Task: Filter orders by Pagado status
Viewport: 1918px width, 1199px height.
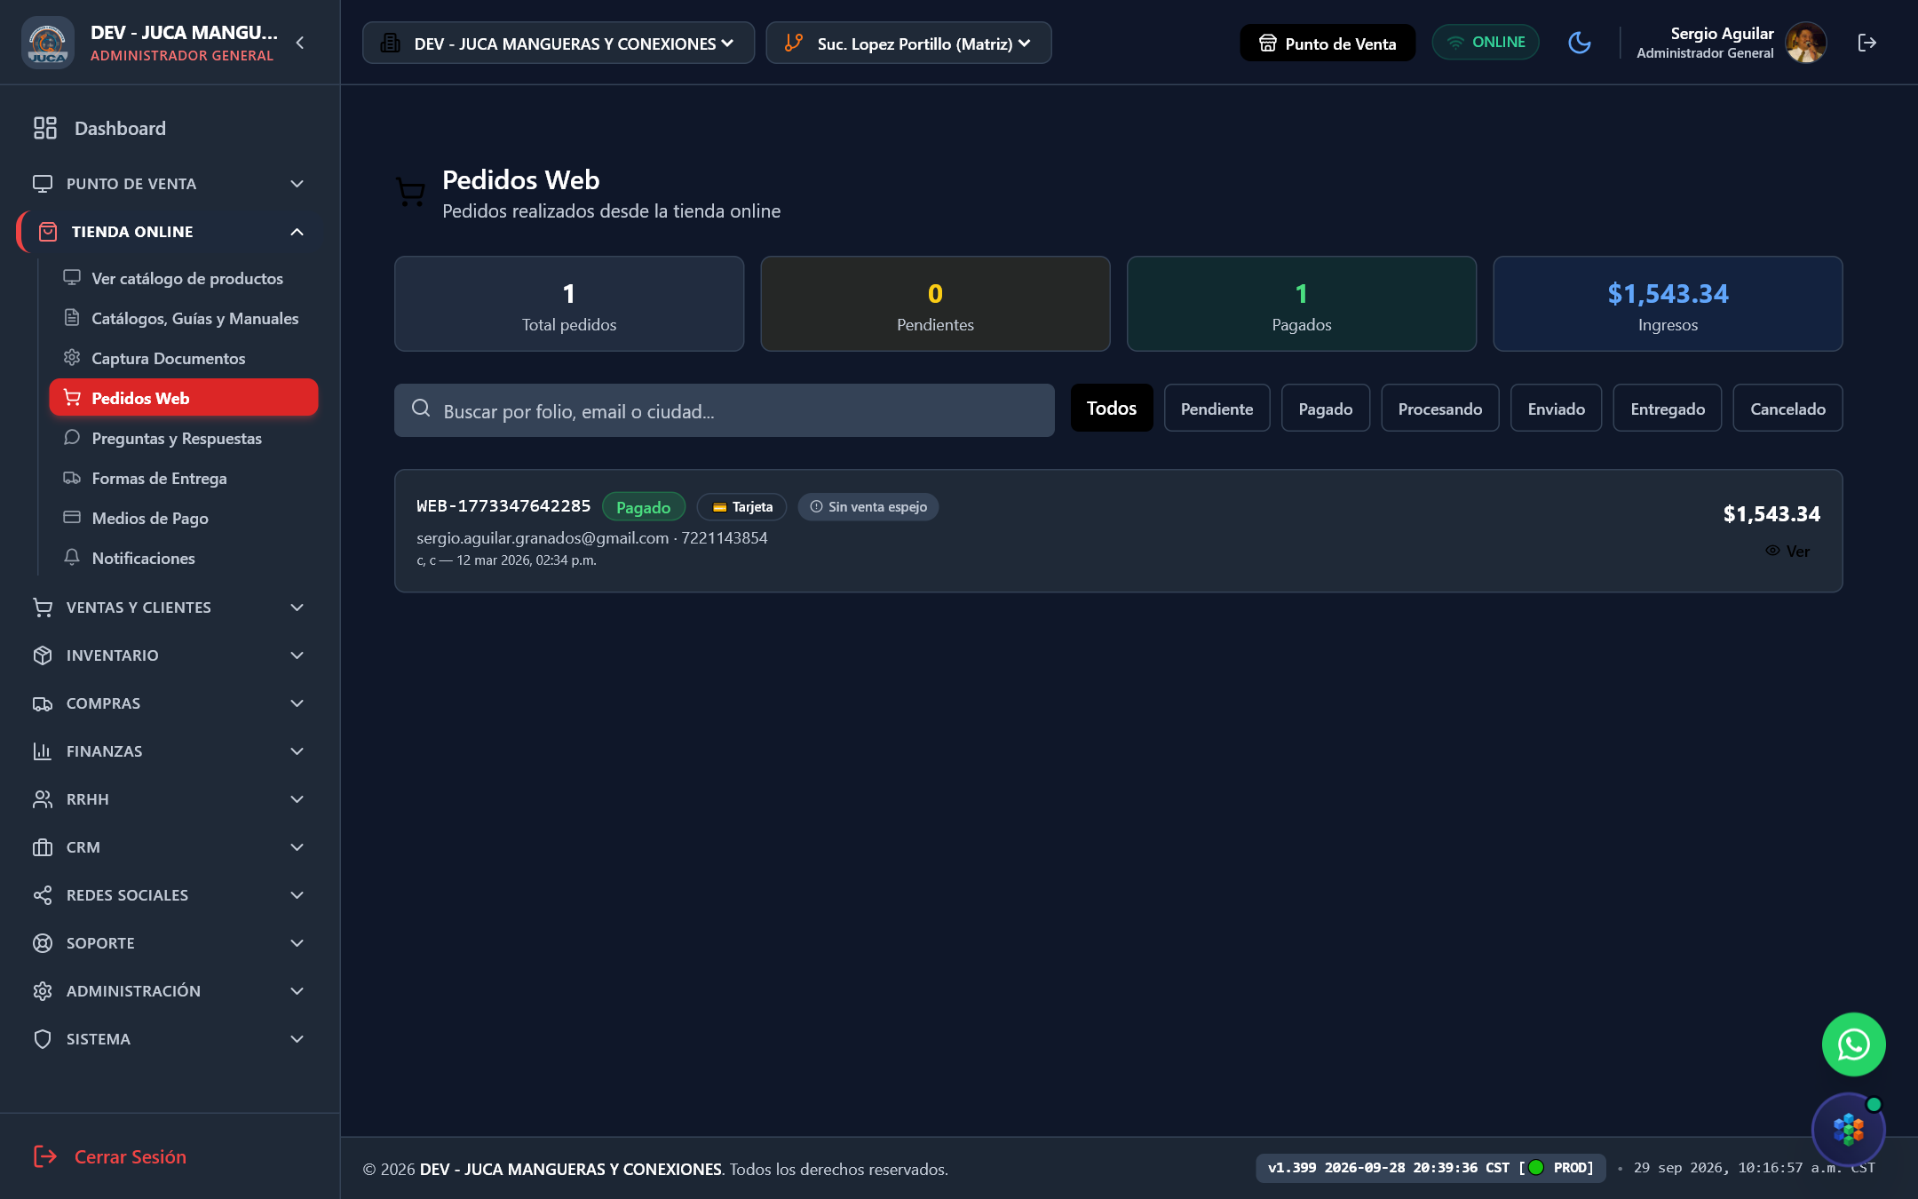Action: click(x=1325, y=408)
